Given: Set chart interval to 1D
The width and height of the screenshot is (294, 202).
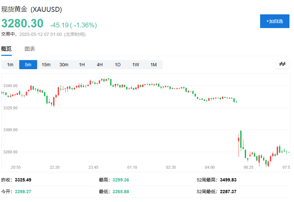Looking at the screenshot, I should pos(118,65).
